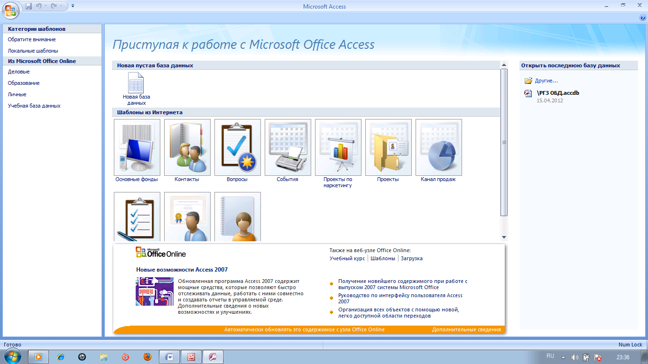Create a blank database via Новая база данных
Screen dimensions: 648x364
click(x=137, y=89)
